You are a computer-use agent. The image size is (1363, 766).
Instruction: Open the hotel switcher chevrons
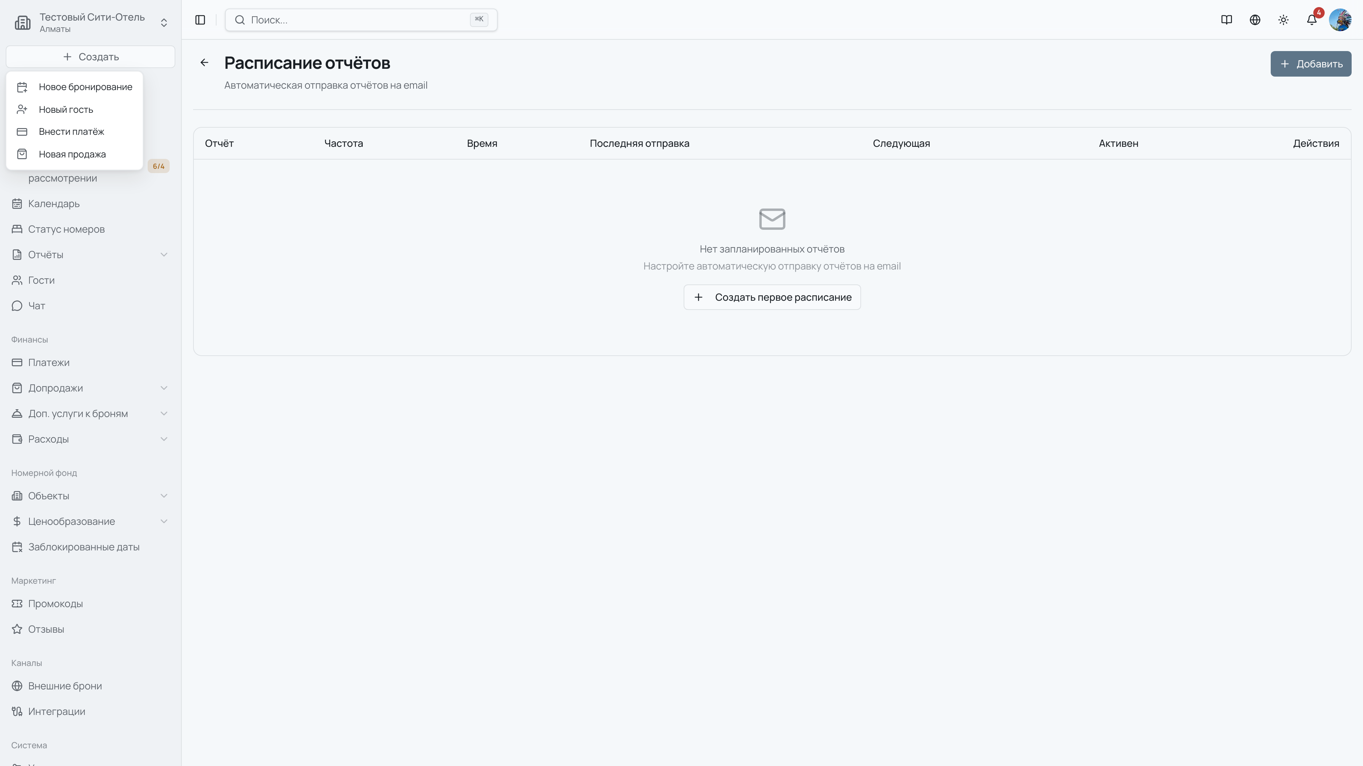164,22
